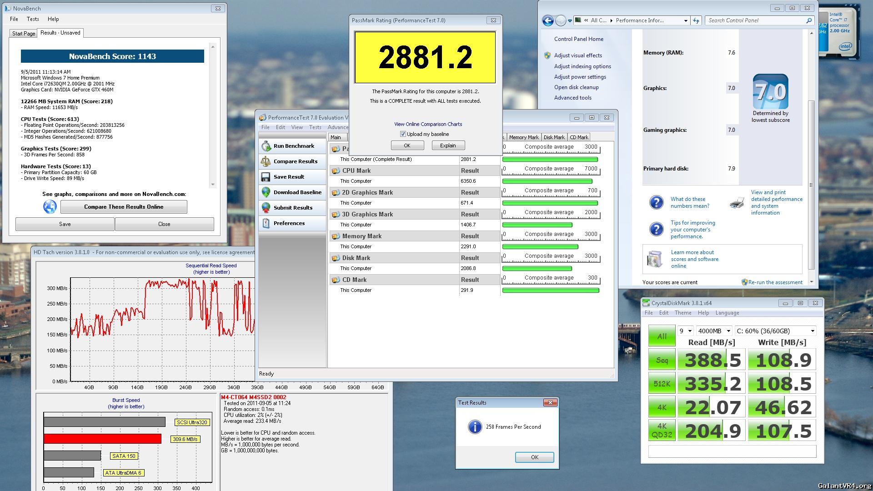Click the Control Panel refresh icon
Image resolution: width=873 pixels, height=491 pixels.
click(696, 20)
